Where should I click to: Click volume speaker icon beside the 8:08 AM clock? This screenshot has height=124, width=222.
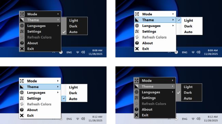coord(83,52)
